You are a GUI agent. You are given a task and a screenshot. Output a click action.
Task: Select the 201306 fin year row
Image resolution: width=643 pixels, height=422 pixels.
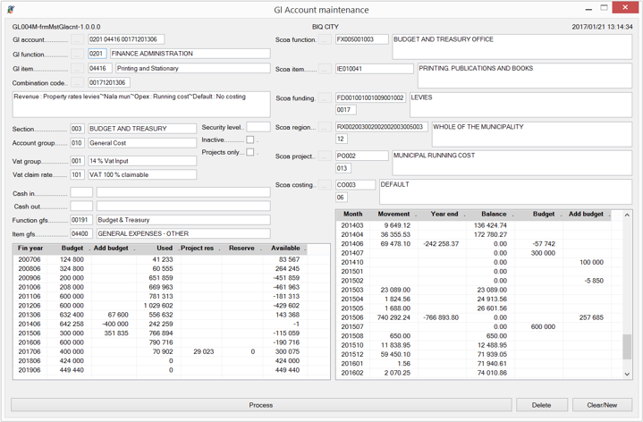tap(160, 315)
